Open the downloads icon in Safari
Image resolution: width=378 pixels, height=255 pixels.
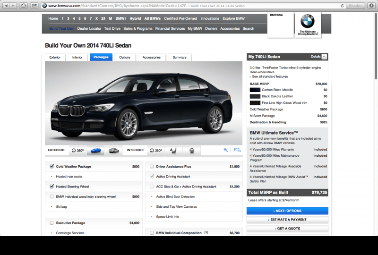click(x=371, y=6)
